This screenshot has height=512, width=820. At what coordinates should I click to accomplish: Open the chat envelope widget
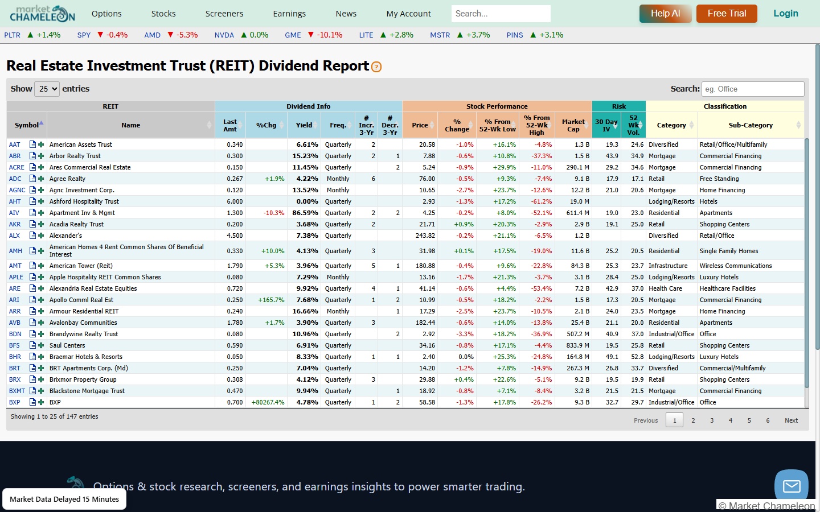[792, 486]
